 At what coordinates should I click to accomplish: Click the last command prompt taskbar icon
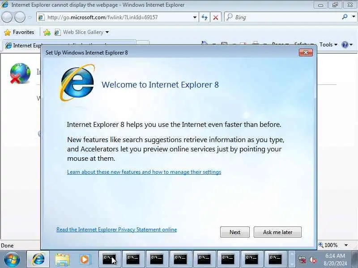(275, 260)
